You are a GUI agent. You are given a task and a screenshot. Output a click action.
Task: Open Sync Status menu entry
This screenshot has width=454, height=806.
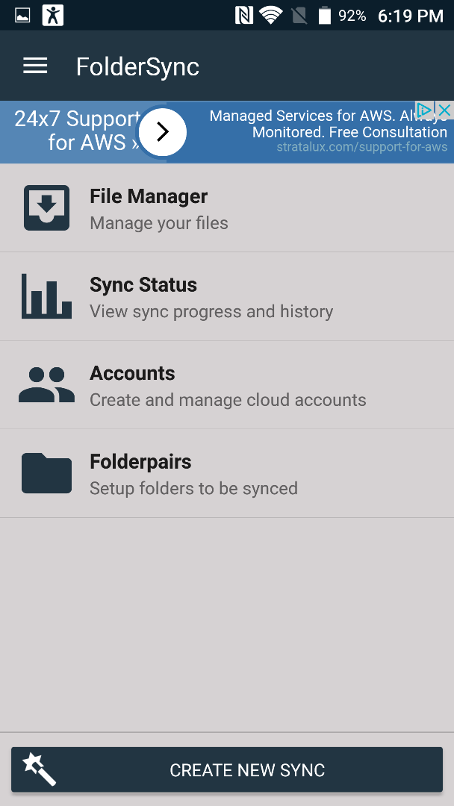pos(227,296)
